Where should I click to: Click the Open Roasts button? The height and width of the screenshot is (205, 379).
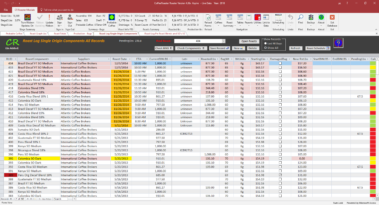[249, 41]
